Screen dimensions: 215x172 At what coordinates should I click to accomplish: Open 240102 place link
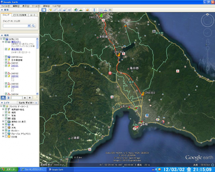pyautogui.click(x=15, y=76)
